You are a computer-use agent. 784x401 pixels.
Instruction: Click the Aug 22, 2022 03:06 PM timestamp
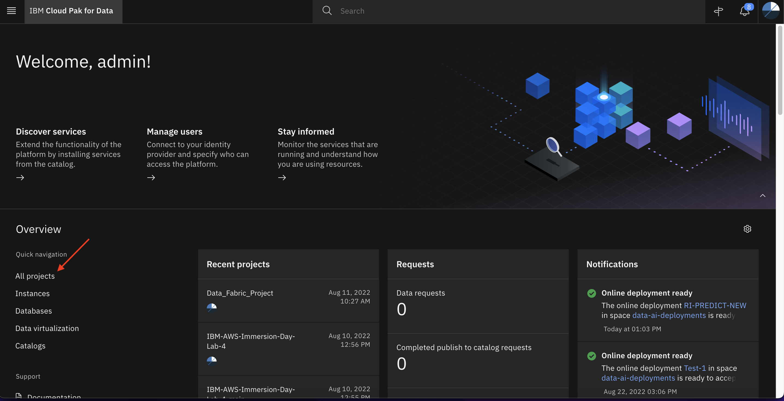[640, 391]
